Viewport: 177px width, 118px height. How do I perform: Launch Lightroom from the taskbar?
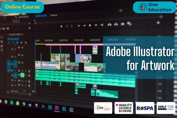72,109
